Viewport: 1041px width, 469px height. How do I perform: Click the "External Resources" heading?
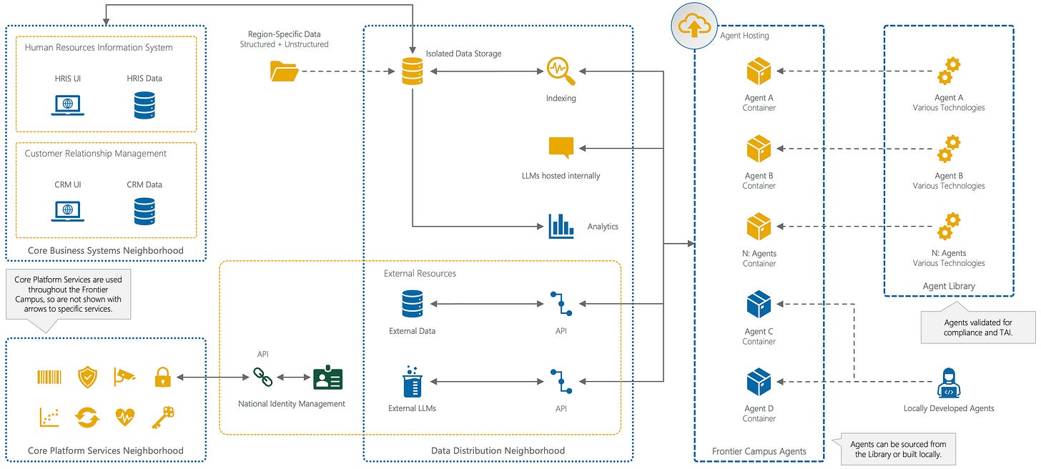pyautogui.click(x=420, y=274)
